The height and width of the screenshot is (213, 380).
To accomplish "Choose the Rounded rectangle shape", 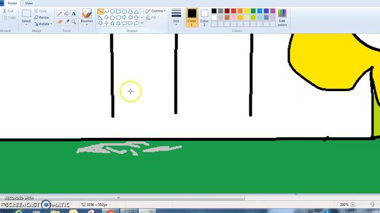I will click(x=124, y=11).
